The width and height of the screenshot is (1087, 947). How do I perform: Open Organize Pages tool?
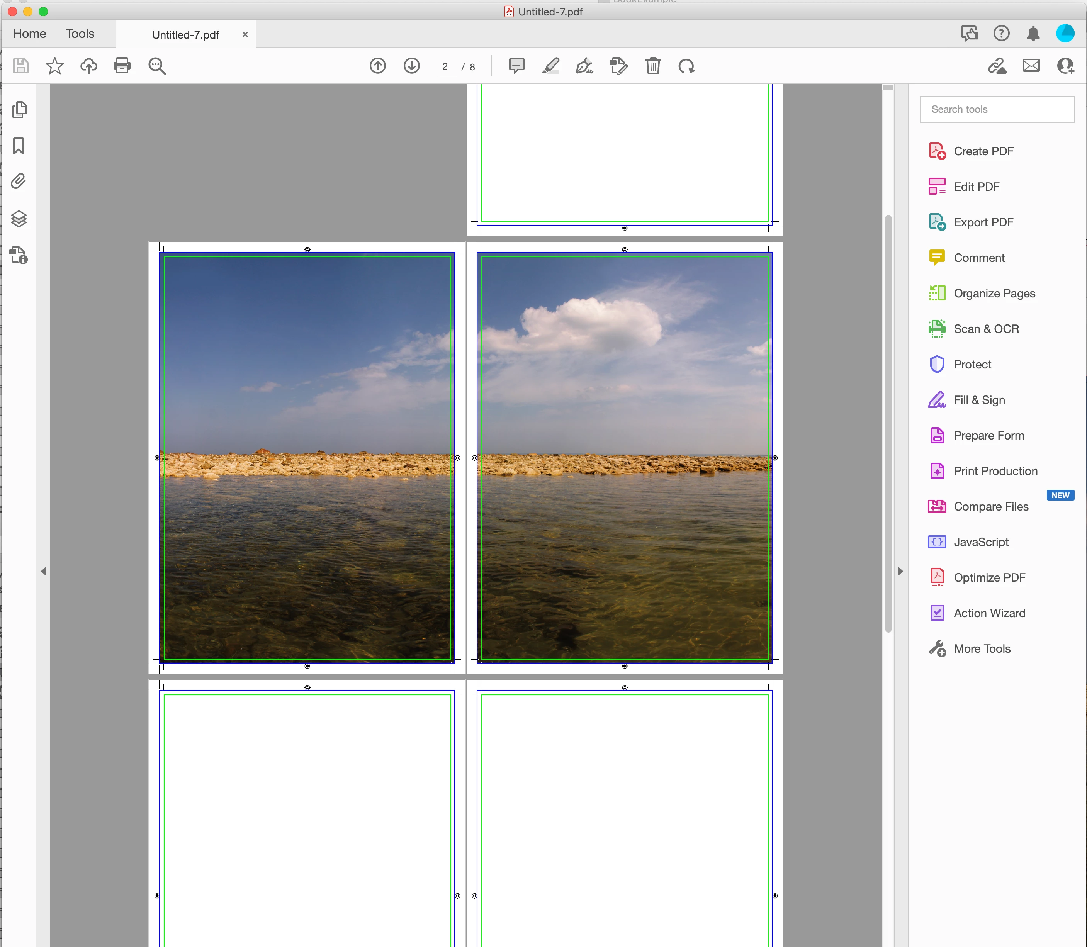[x=994, y=293]
